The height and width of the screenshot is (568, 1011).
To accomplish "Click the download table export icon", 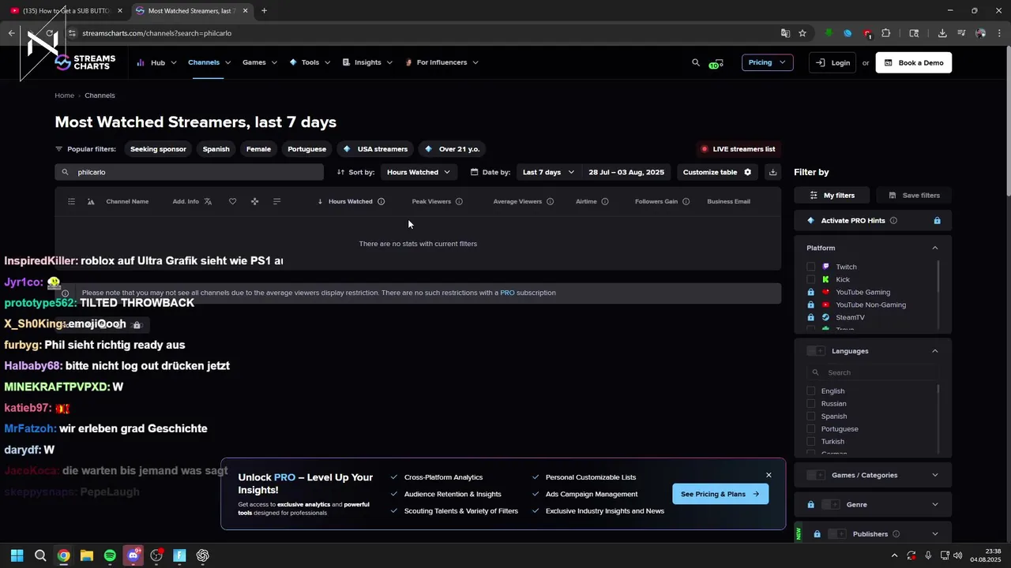I will [x=772, y=172].
